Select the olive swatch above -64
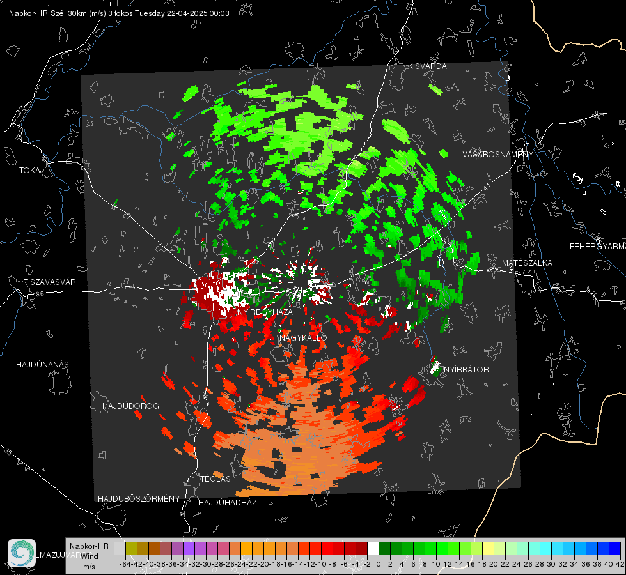 pyautogui.click(x=131, y=548)
